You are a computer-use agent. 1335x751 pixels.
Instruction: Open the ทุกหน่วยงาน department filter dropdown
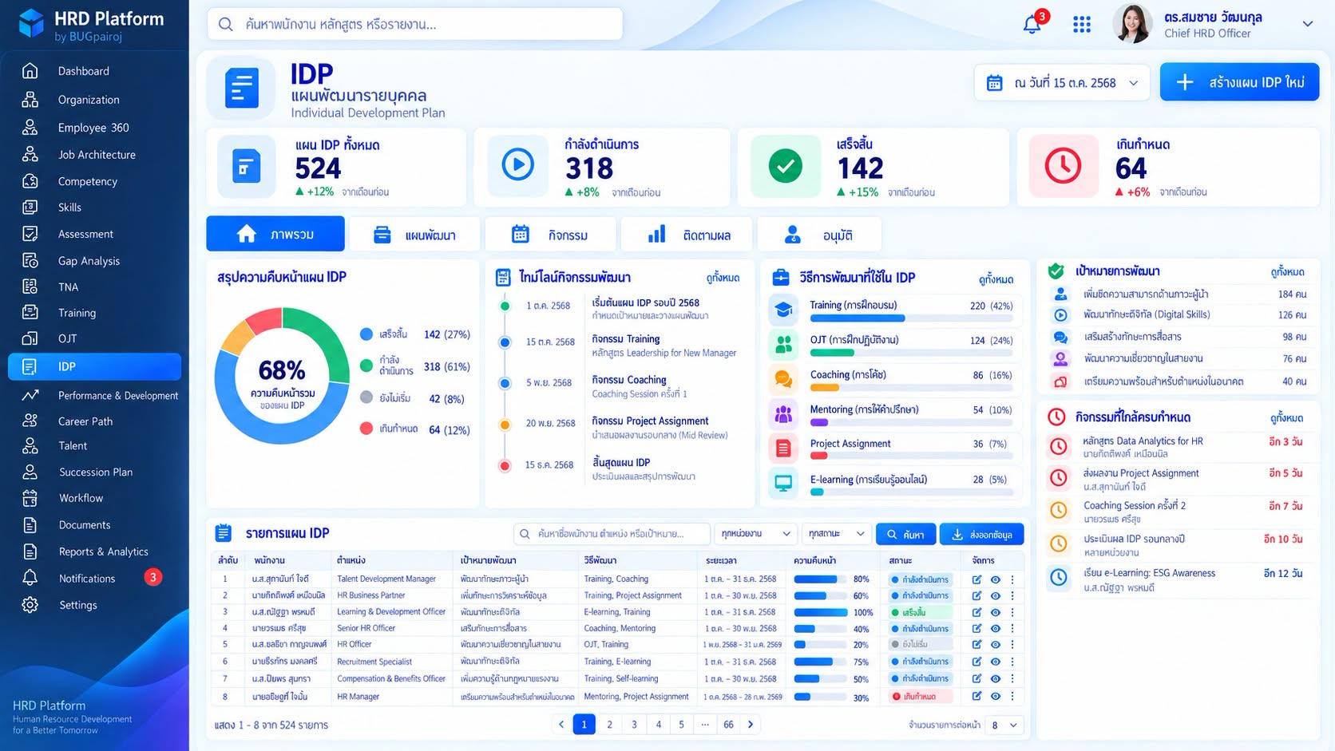[755, 534]
